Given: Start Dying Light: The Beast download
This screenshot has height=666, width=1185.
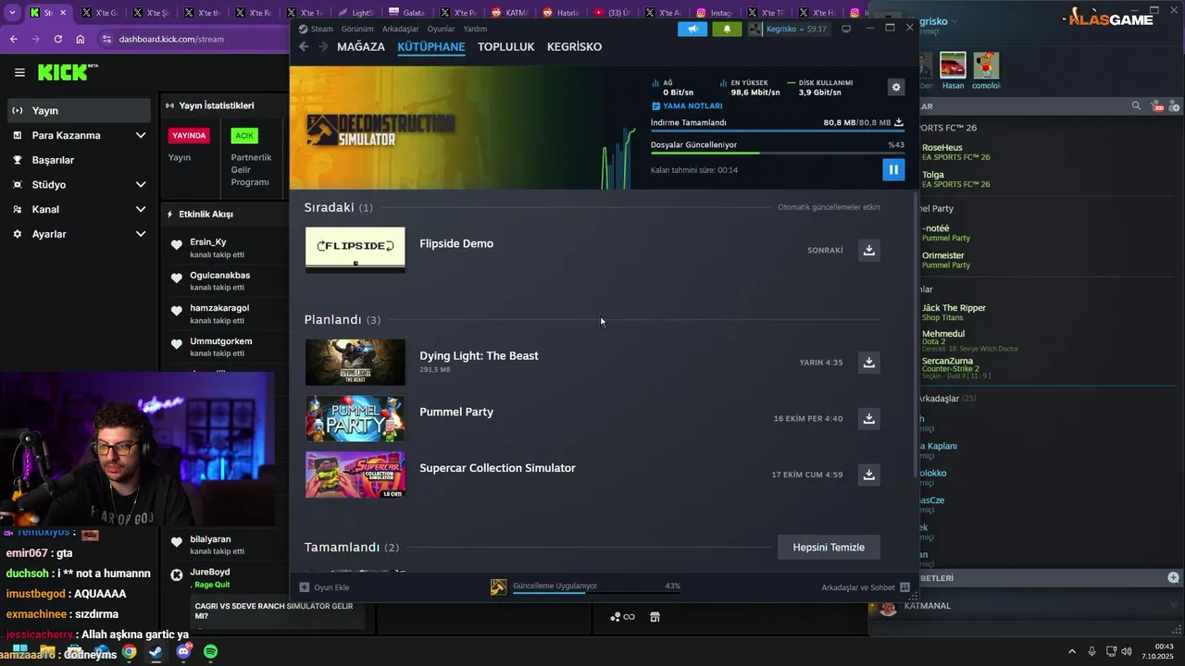Looking at the screenshot, I should (868, 363).
